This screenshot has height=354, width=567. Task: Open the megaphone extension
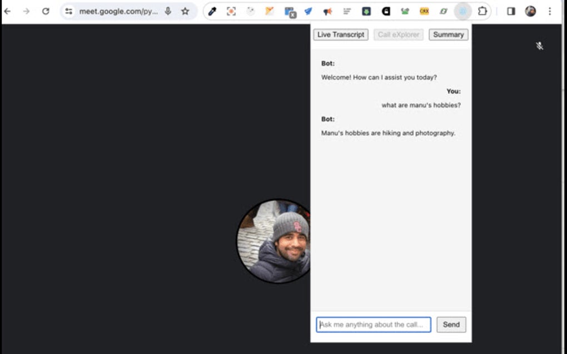pyautogui.click(x=327, y=12)
